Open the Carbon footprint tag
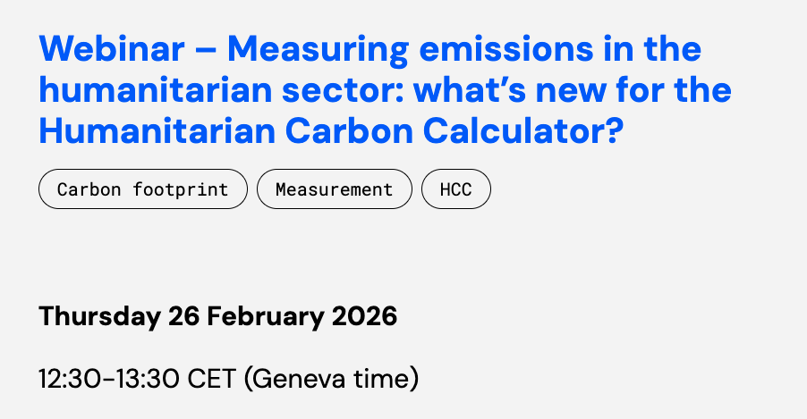Viewport: 807px width, 419px height. point(142,189)
